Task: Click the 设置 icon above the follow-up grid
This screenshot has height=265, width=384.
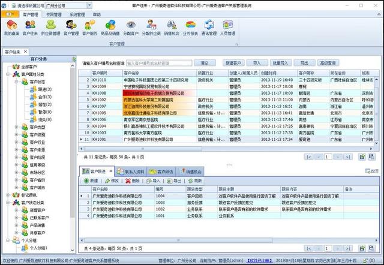Action: 371,171
